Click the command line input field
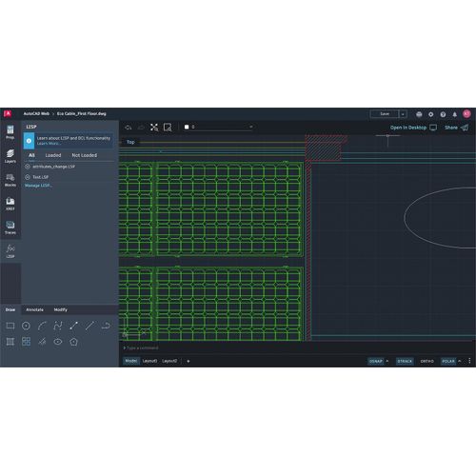 (295, 348)
